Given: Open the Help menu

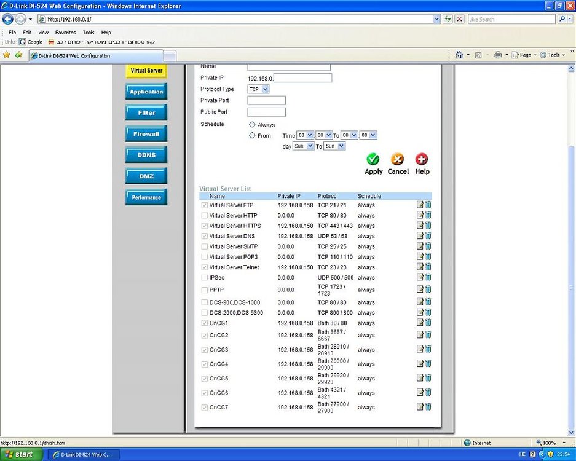Looking at the screenshot, I should [x=106, y=33].
